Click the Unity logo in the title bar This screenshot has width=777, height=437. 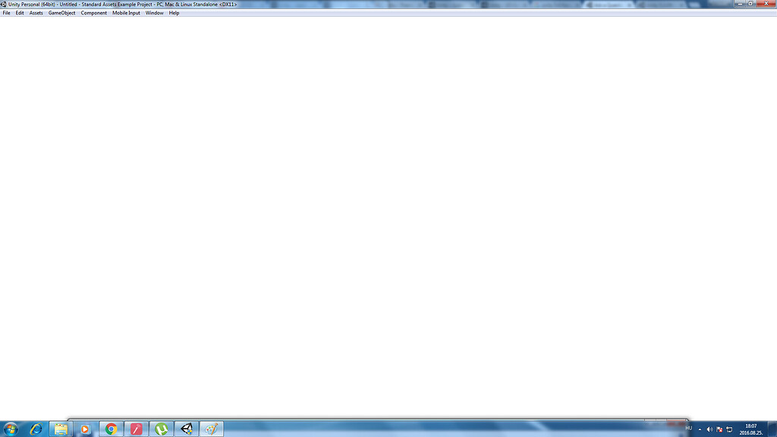coord(3,3)
